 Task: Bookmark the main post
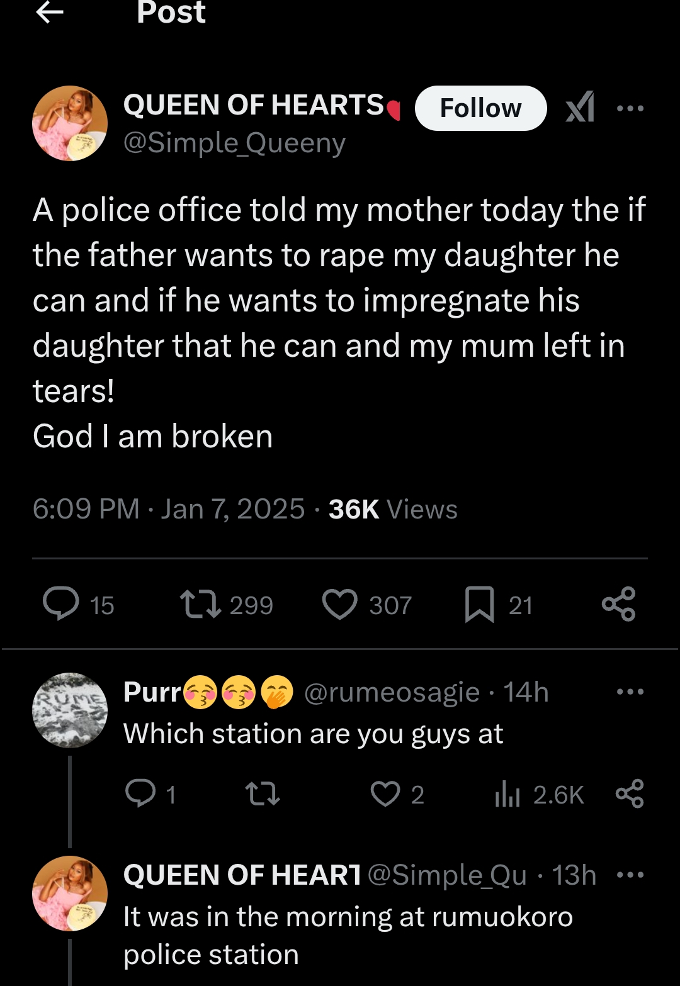(x=479, y=604)
